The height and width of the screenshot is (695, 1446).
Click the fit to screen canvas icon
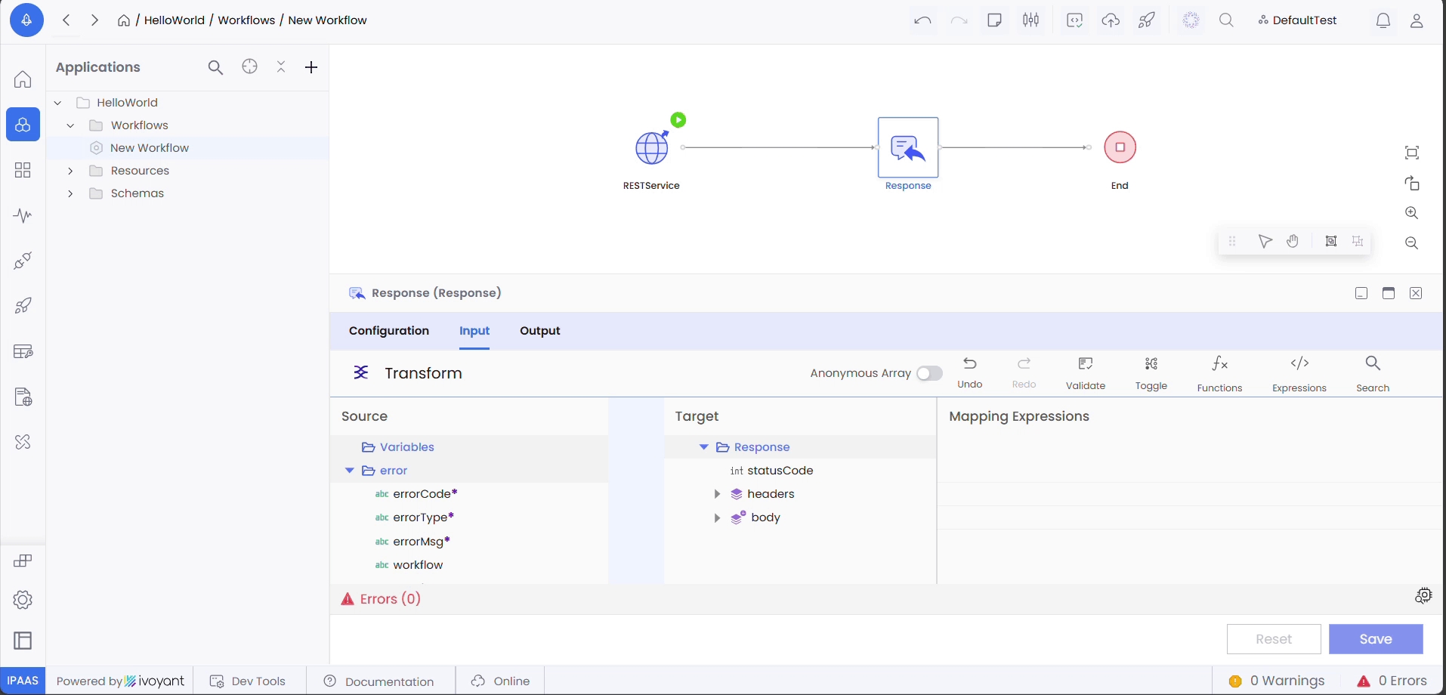1411,153
